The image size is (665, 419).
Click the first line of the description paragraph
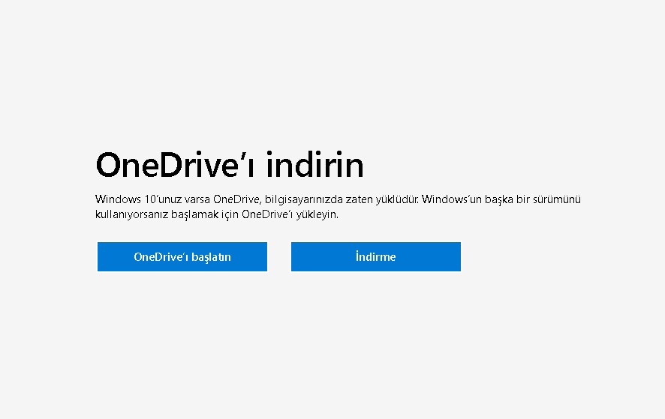pyautogui.click(x=338, y=199)
